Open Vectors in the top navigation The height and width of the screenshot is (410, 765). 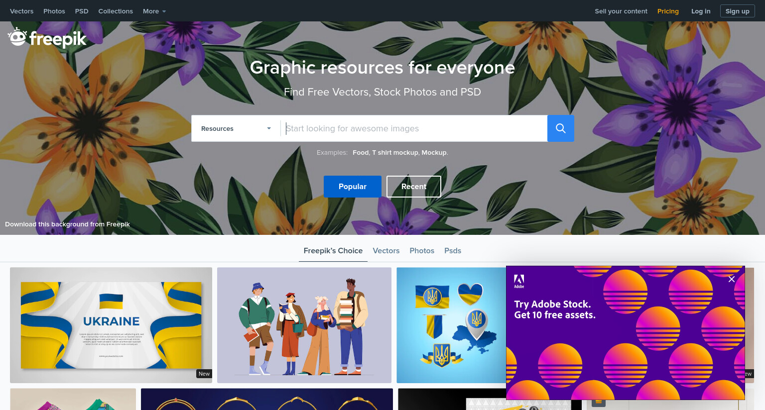22,11
